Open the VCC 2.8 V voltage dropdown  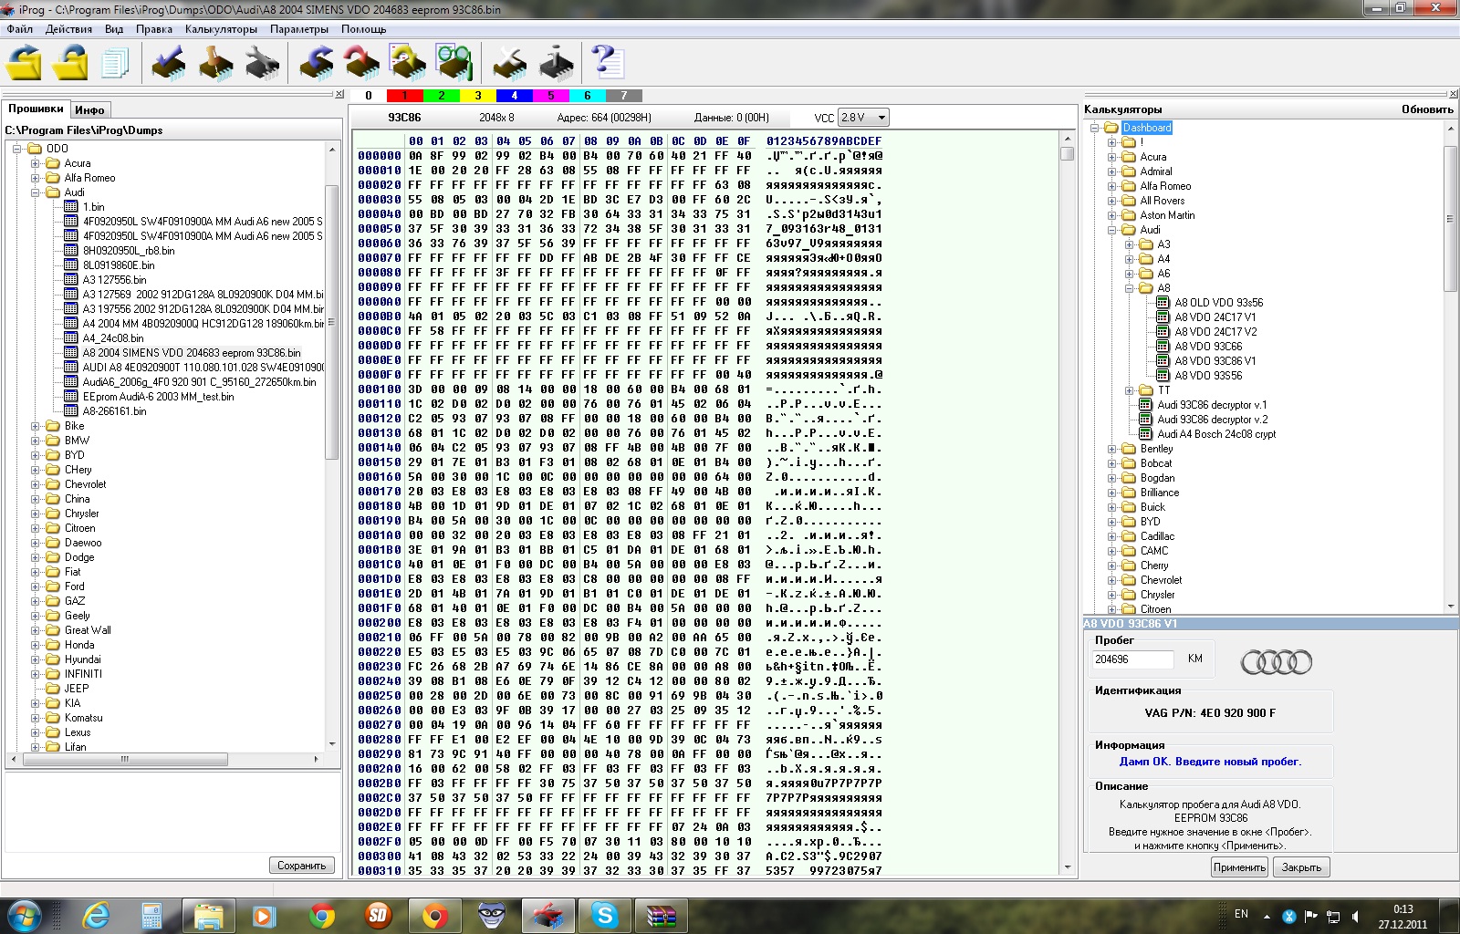tap(881, 118)
